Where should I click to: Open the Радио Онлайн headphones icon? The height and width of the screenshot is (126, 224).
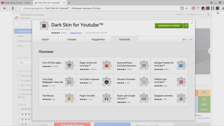[x=107, y=98]
